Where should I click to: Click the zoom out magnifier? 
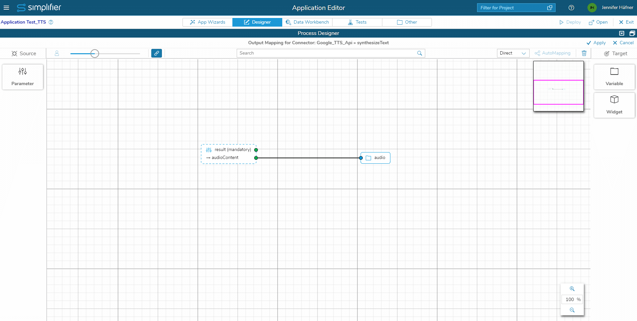coord(572,310)
